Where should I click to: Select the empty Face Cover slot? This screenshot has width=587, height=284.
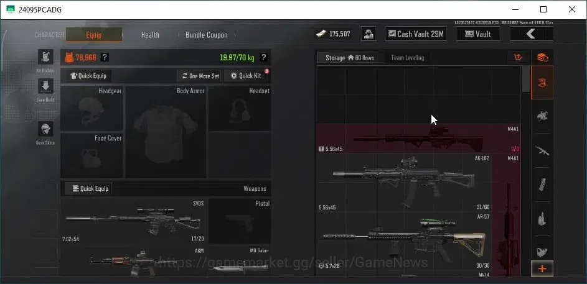point(92,155)
